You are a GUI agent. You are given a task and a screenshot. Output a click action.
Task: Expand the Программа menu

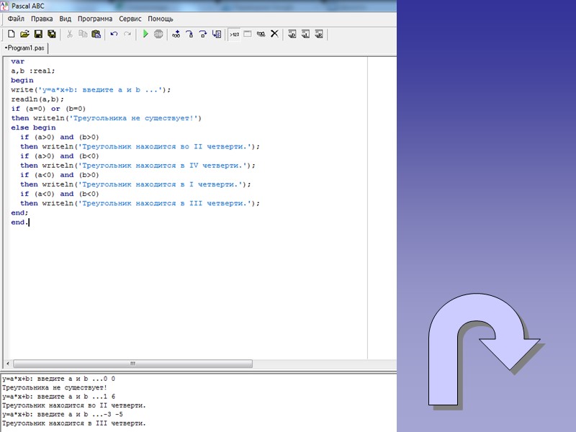95,19
